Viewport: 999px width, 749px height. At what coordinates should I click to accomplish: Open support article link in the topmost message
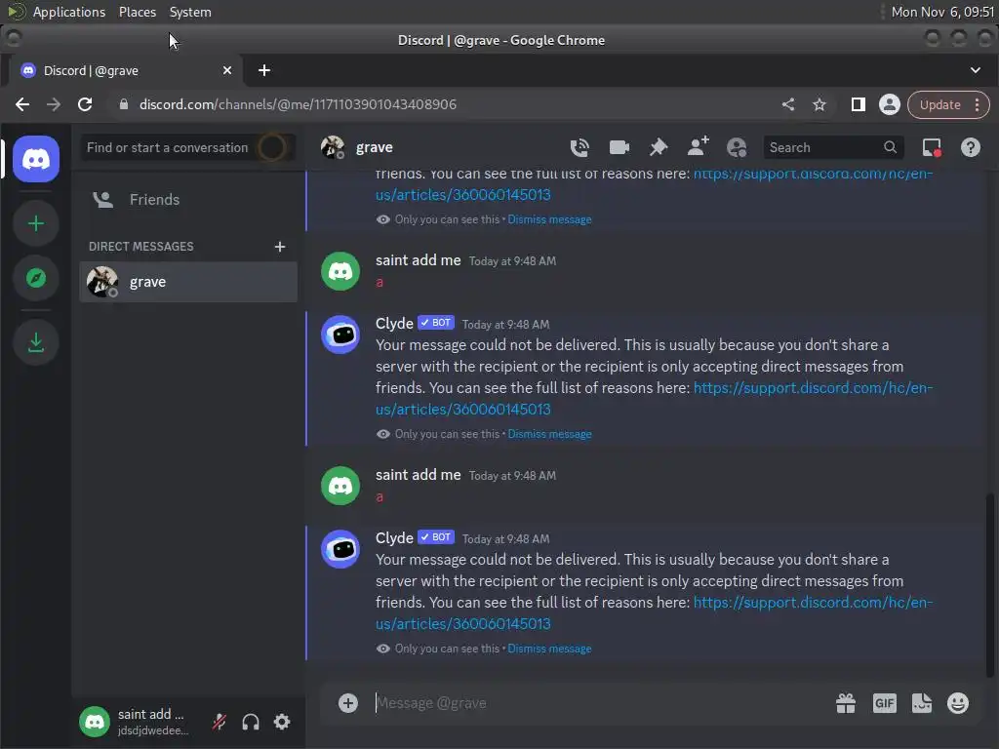point(654,184)
